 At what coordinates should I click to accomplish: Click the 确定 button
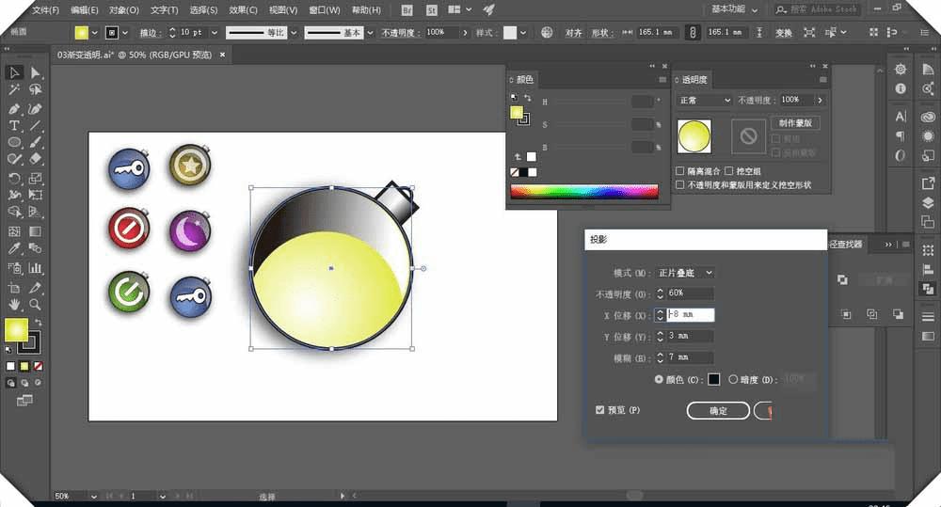(717, 411)
